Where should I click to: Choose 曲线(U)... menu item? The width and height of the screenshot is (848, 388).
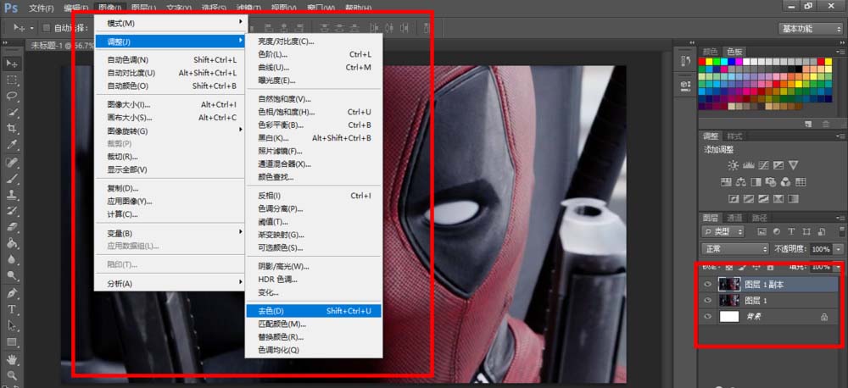tap(314, 68)
